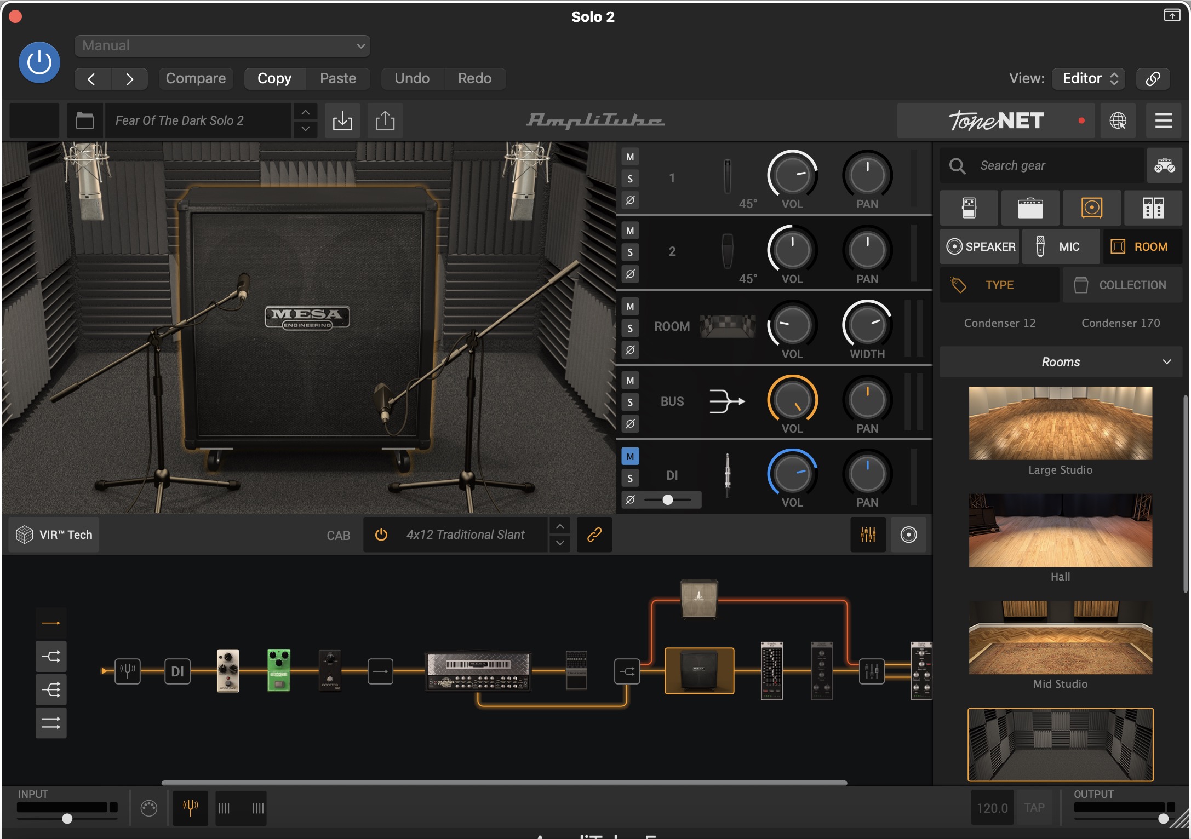Screen dimensions: 1191x839
Task: Open the hamburger main menu
Action: click(x=1164, y=120)
